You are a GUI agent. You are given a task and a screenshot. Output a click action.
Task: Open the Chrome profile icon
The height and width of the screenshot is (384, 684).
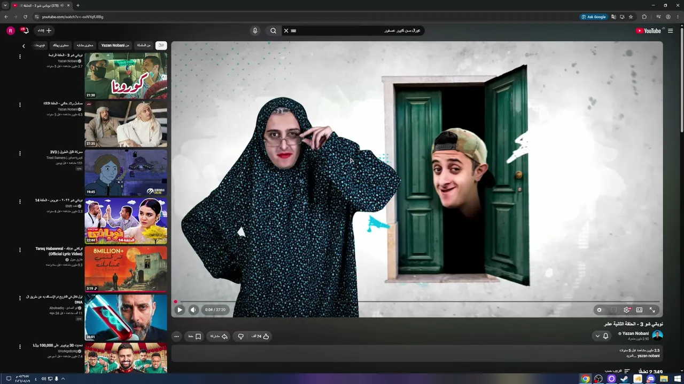(668, 17)
